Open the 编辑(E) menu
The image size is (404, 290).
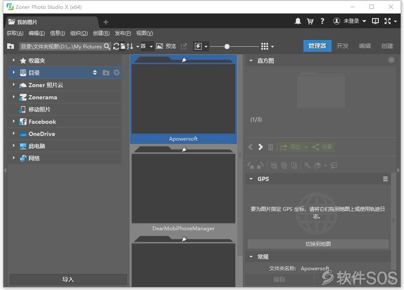(x=37, y=33)
